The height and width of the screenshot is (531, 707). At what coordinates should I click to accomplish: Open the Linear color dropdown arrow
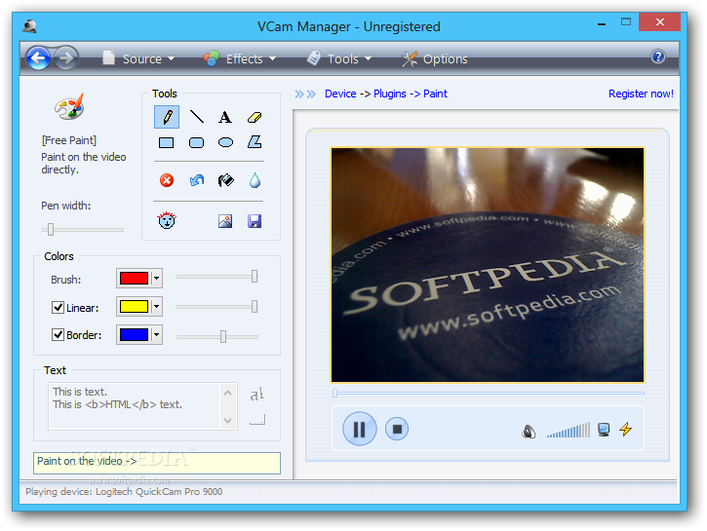[x=156, y=307]
